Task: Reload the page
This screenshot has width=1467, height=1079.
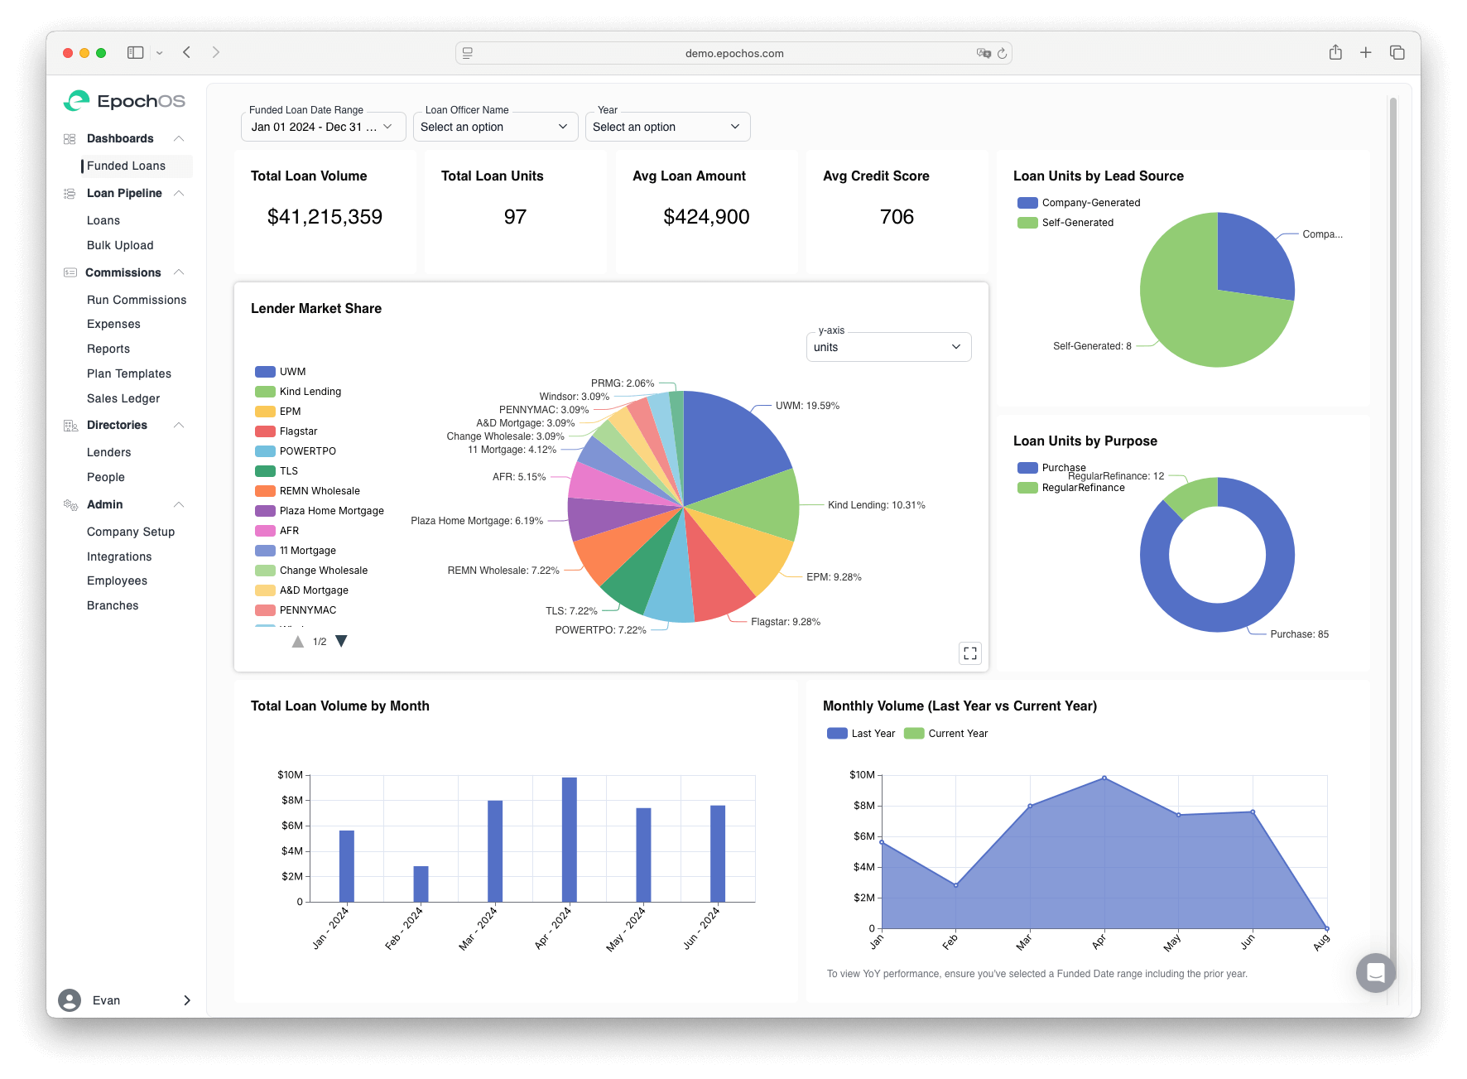Action: (1002, 53)
